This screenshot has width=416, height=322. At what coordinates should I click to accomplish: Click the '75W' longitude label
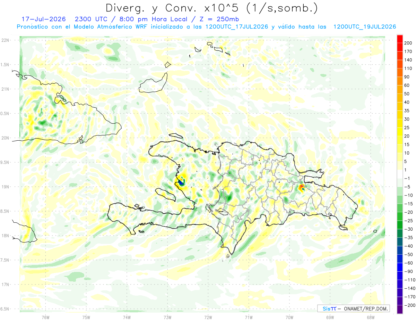86,317
